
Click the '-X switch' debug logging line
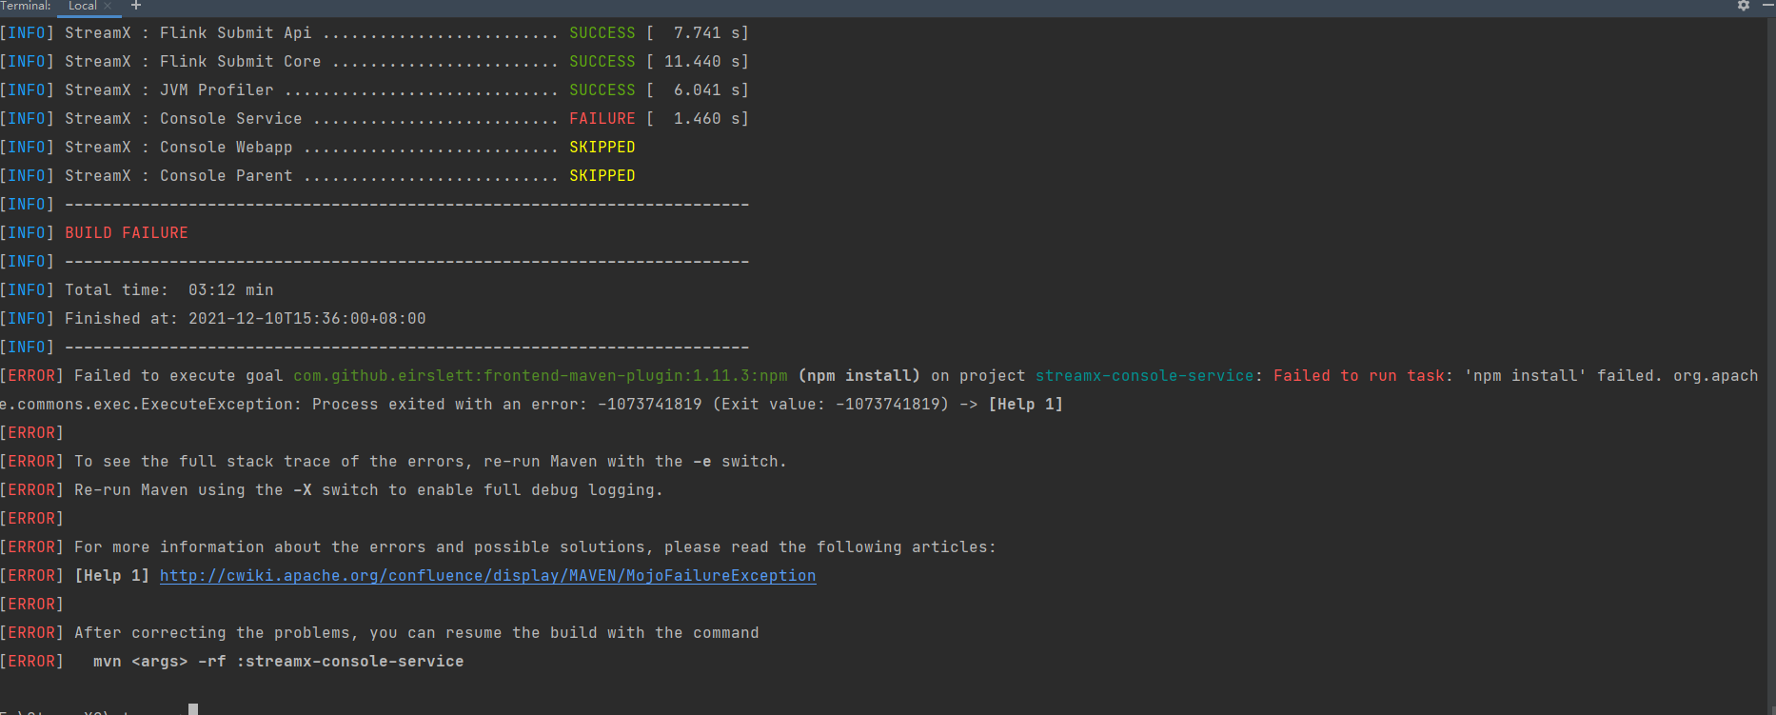point(368,490)
